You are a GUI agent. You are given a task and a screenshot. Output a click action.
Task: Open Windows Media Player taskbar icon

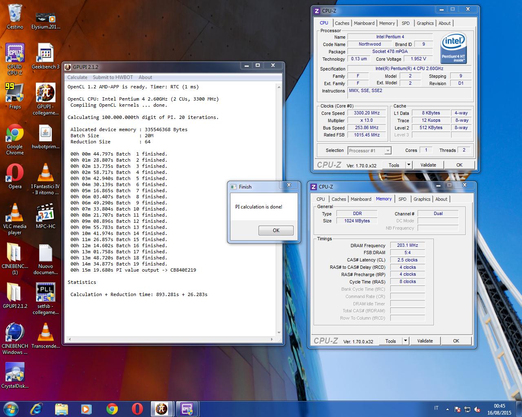click(86, 409)
